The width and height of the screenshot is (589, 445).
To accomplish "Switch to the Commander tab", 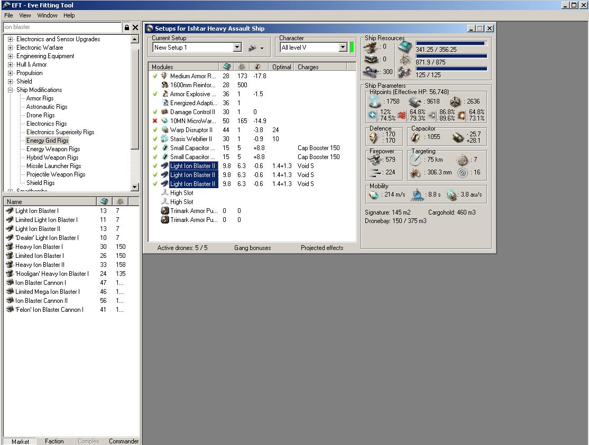I will tap(124, 441).
